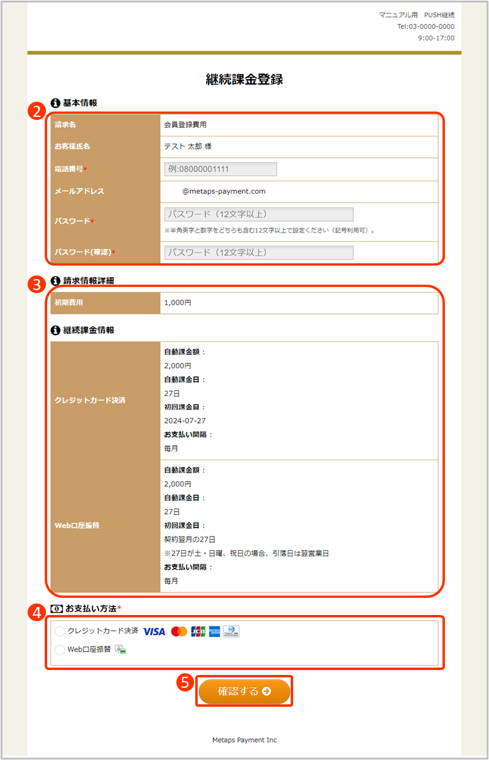The image size is (489, 760).
Task: Click into the パスワード input field
Action: [x=258, y=214]
